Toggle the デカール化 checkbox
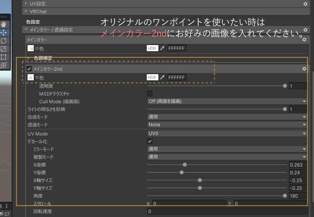314x217 pixels. (x=150, y=141)
